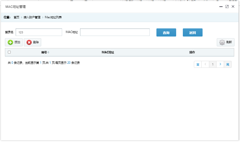
Task: Click the 操作 column header
Action: tap(192, 52)
